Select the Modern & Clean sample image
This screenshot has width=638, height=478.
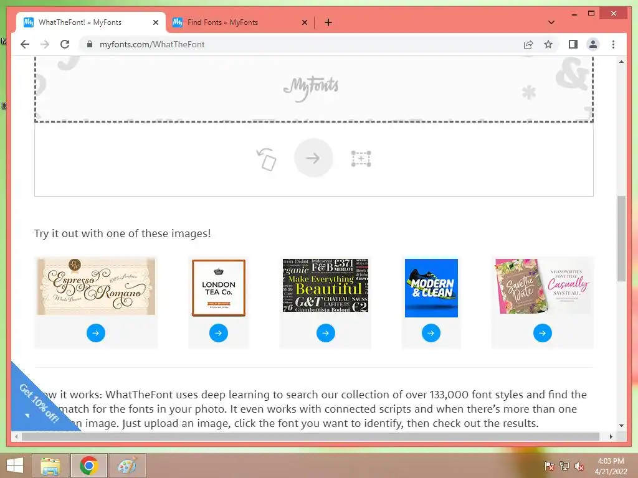pos(431,288)
